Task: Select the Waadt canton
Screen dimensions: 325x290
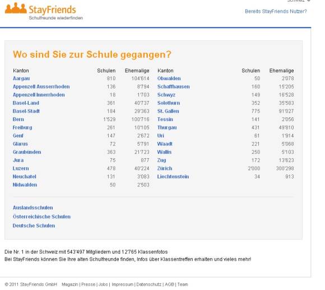Action: pos(165,144)
